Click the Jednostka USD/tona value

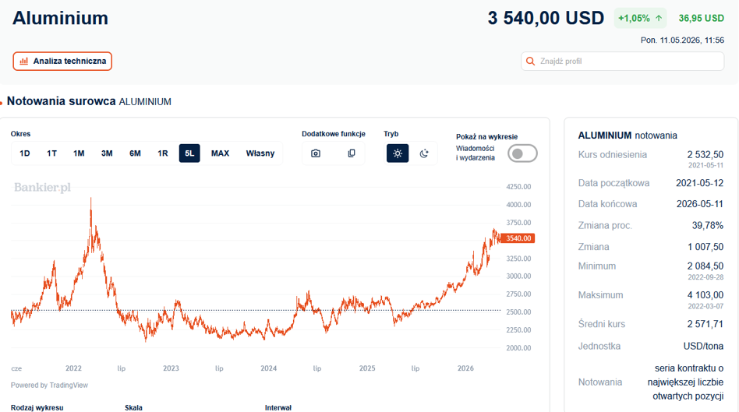(x=703, y=346)
